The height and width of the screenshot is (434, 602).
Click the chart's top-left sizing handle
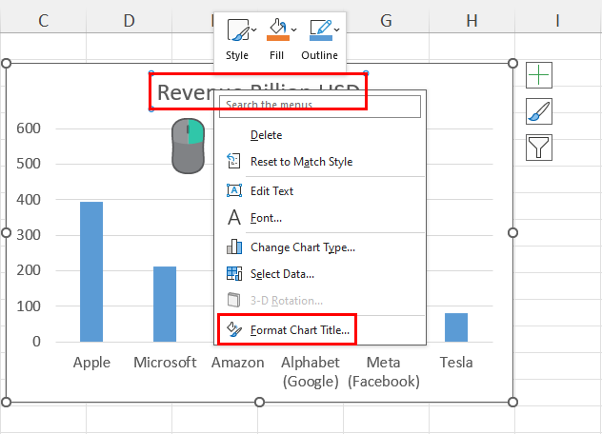coord(6,64)
